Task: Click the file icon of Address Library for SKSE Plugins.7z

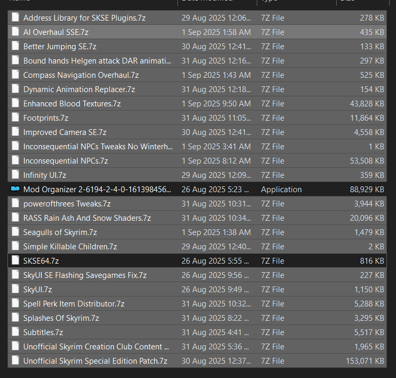Action: pyautogui.click(x=15, y=17)
